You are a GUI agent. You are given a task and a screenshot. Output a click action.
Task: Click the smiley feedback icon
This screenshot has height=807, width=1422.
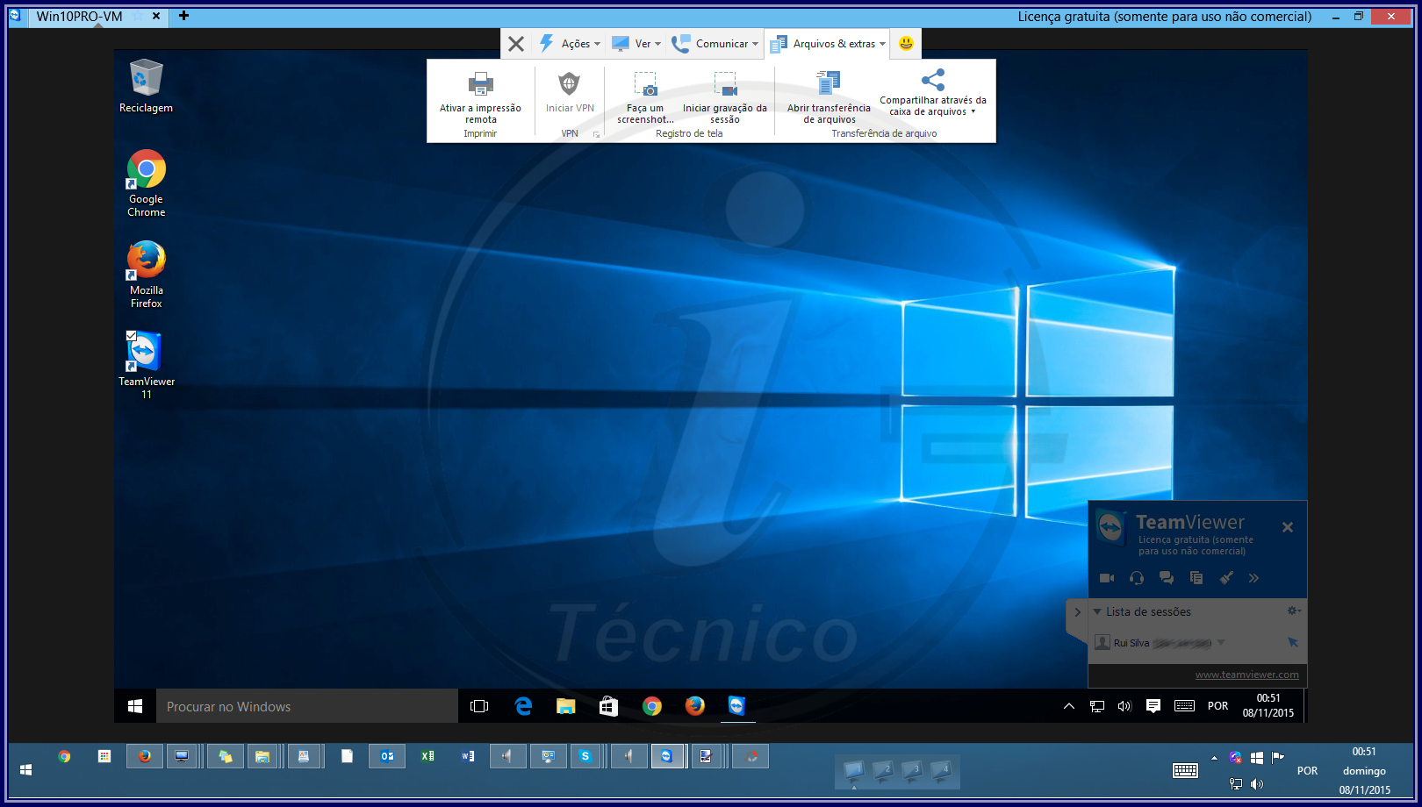906,43
